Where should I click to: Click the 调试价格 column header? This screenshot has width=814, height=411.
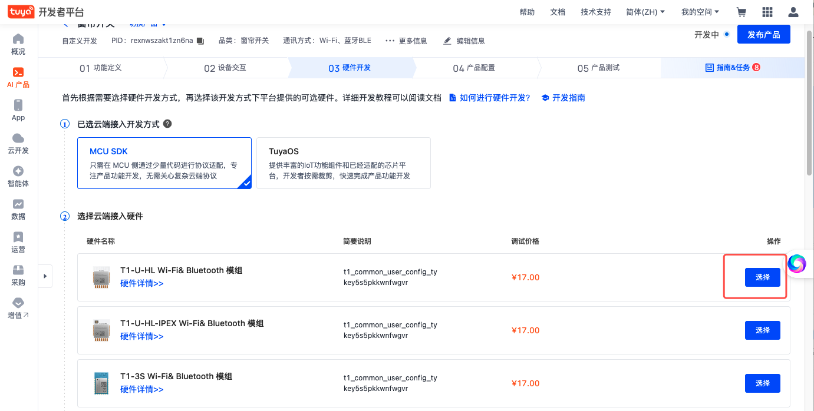525,241
